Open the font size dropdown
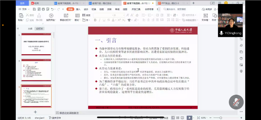 point(124,15)
